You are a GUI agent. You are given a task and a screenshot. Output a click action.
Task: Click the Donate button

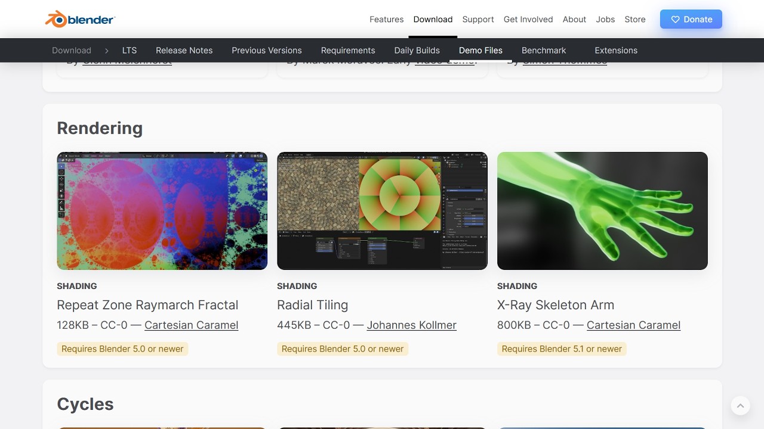[x=691, y=19]
